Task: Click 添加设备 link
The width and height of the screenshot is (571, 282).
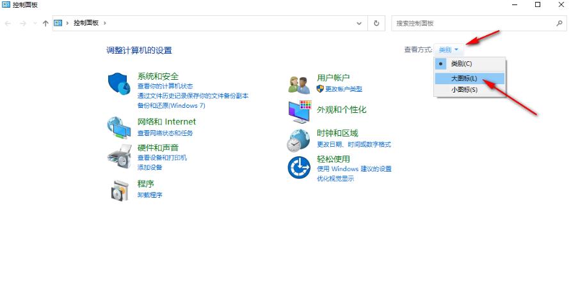Action: (150, 167)
